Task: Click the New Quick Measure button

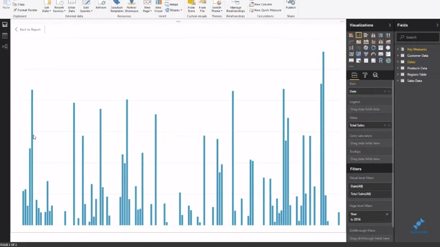Action: (265, 10)
